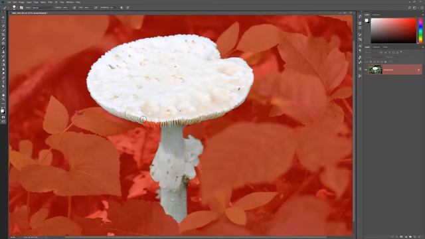Open the Search icon at the top right
Screen dimensions: 425x239
(410, 7)
